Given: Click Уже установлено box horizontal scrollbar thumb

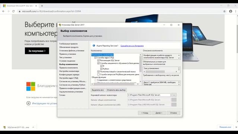Looking at the screenshot, I should (x=155, y=71).
